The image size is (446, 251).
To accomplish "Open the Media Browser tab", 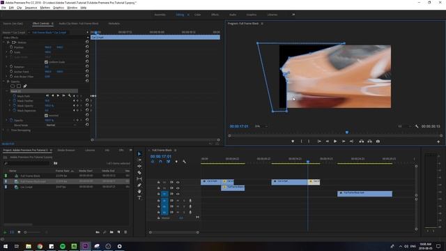I will point(66,150).
